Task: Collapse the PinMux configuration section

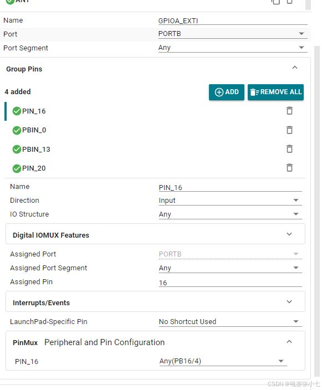Action: [289, 342]
